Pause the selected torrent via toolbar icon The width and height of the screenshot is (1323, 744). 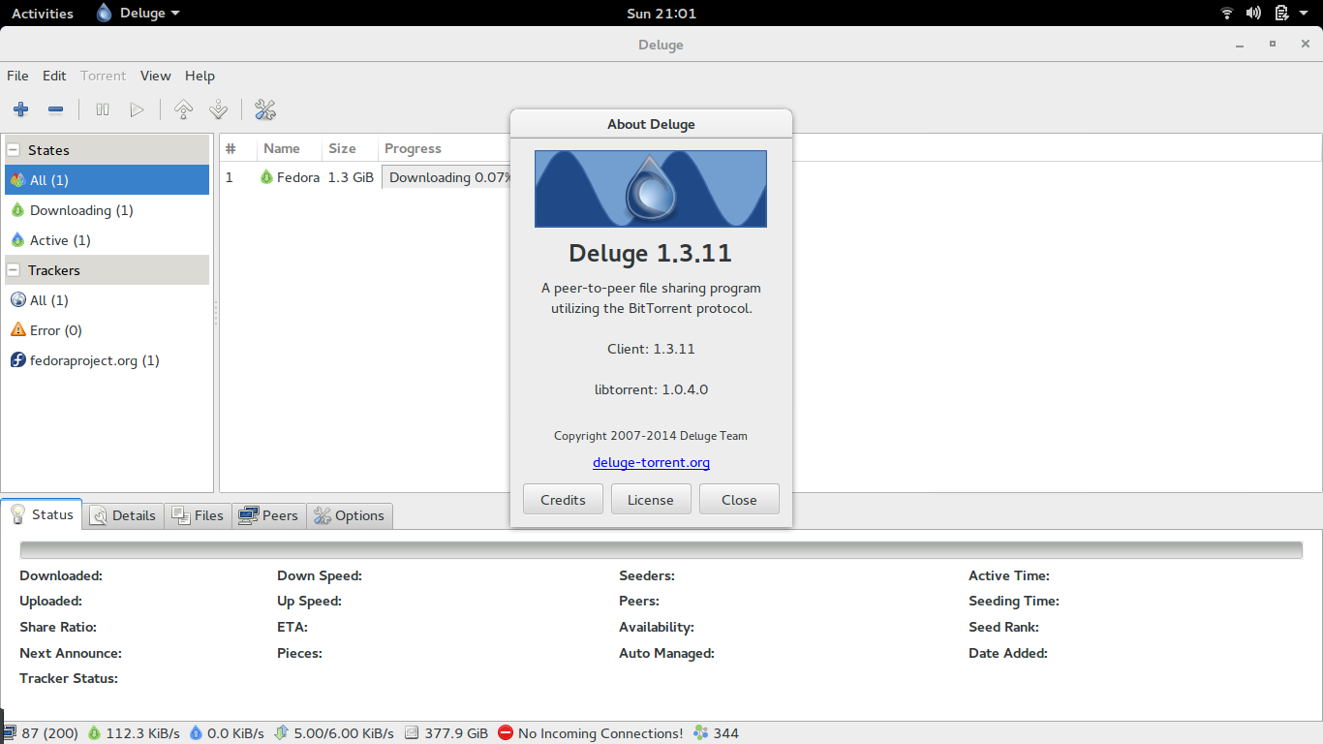[x=102, y=110]
